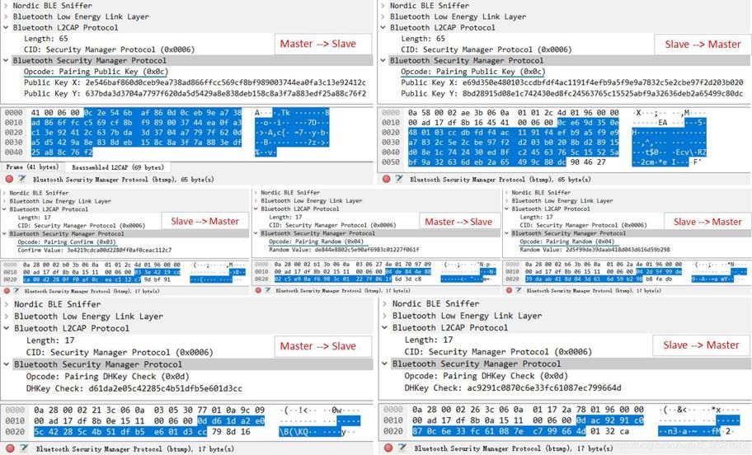Expand Nordic BLE Sniffer in e69d35 public key panel
The image size is (752, 455).
383,5
